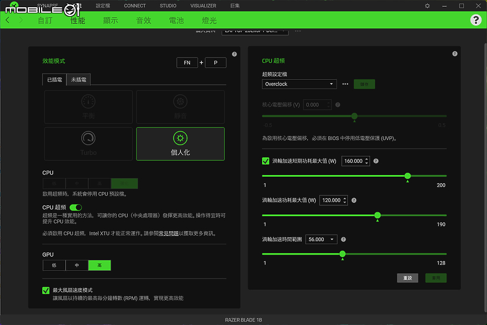The width and height of the screenshot is (487, 325).
Task: Select the 已插電 (plugged in) tab
Action: (54, 80)
